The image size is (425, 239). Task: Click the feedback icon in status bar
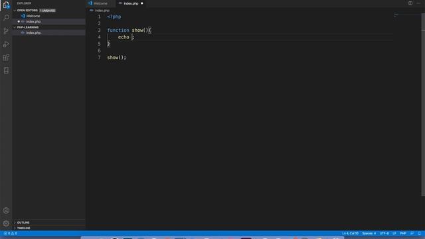pyautogui.click(x=412, y=233)
